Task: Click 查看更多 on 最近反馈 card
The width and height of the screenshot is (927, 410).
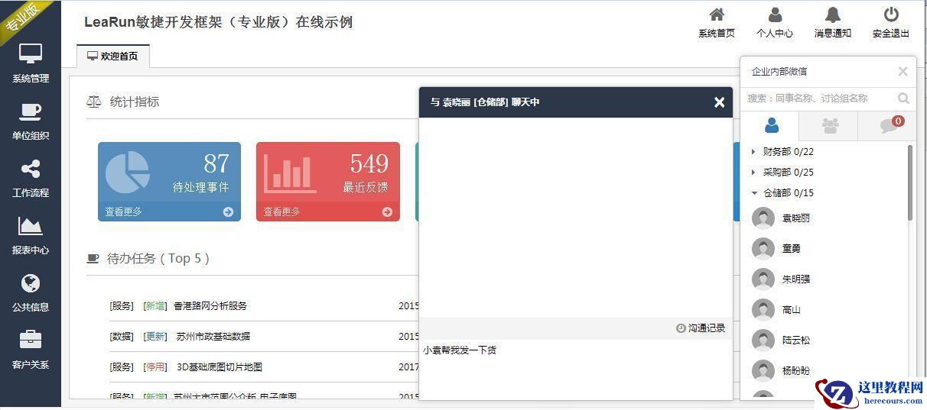Action: [282, 212]
